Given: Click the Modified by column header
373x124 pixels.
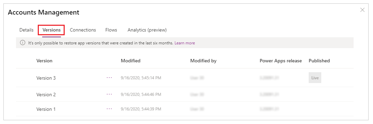Looking at the screenshot, I should click(204, 61).
